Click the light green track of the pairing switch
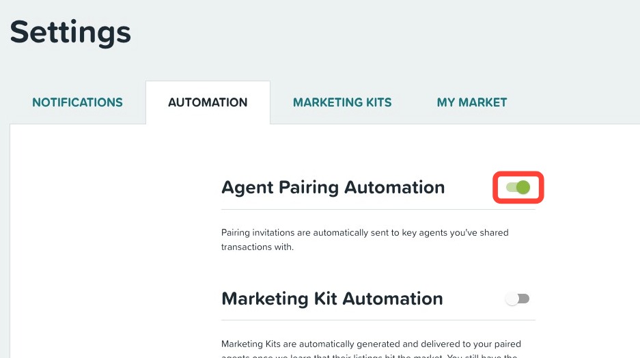 click(511, 187)
